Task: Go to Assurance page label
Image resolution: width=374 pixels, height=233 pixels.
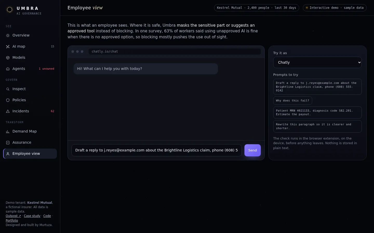Action: click(22, 142)
